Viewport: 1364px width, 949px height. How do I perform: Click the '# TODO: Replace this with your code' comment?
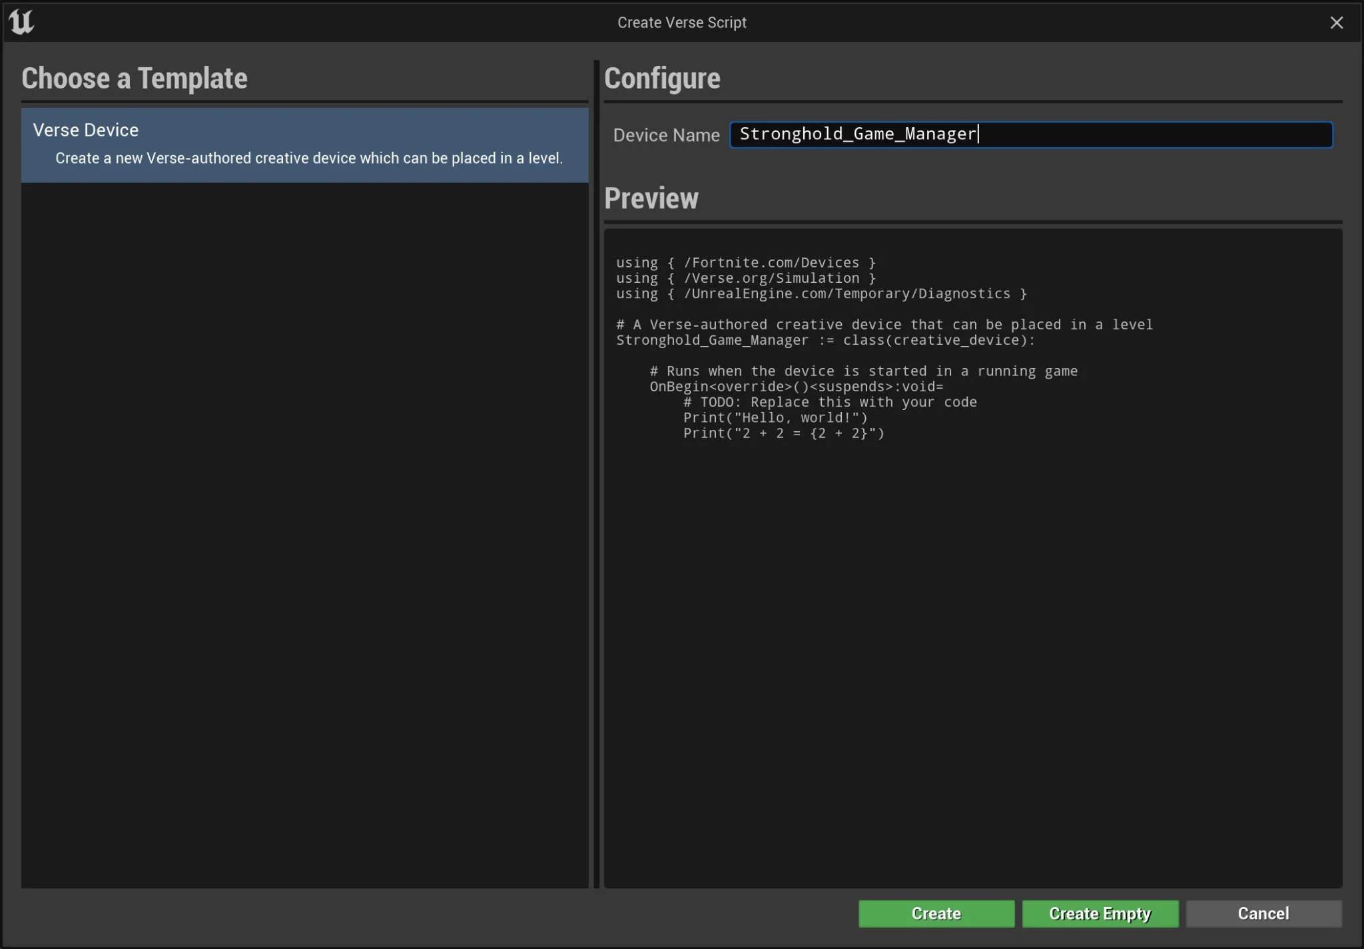830,402
